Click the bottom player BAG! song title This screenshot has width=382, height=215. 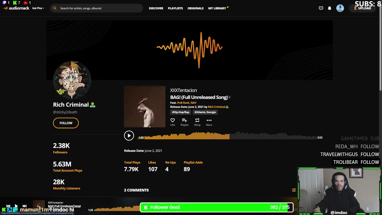point(64,206)
